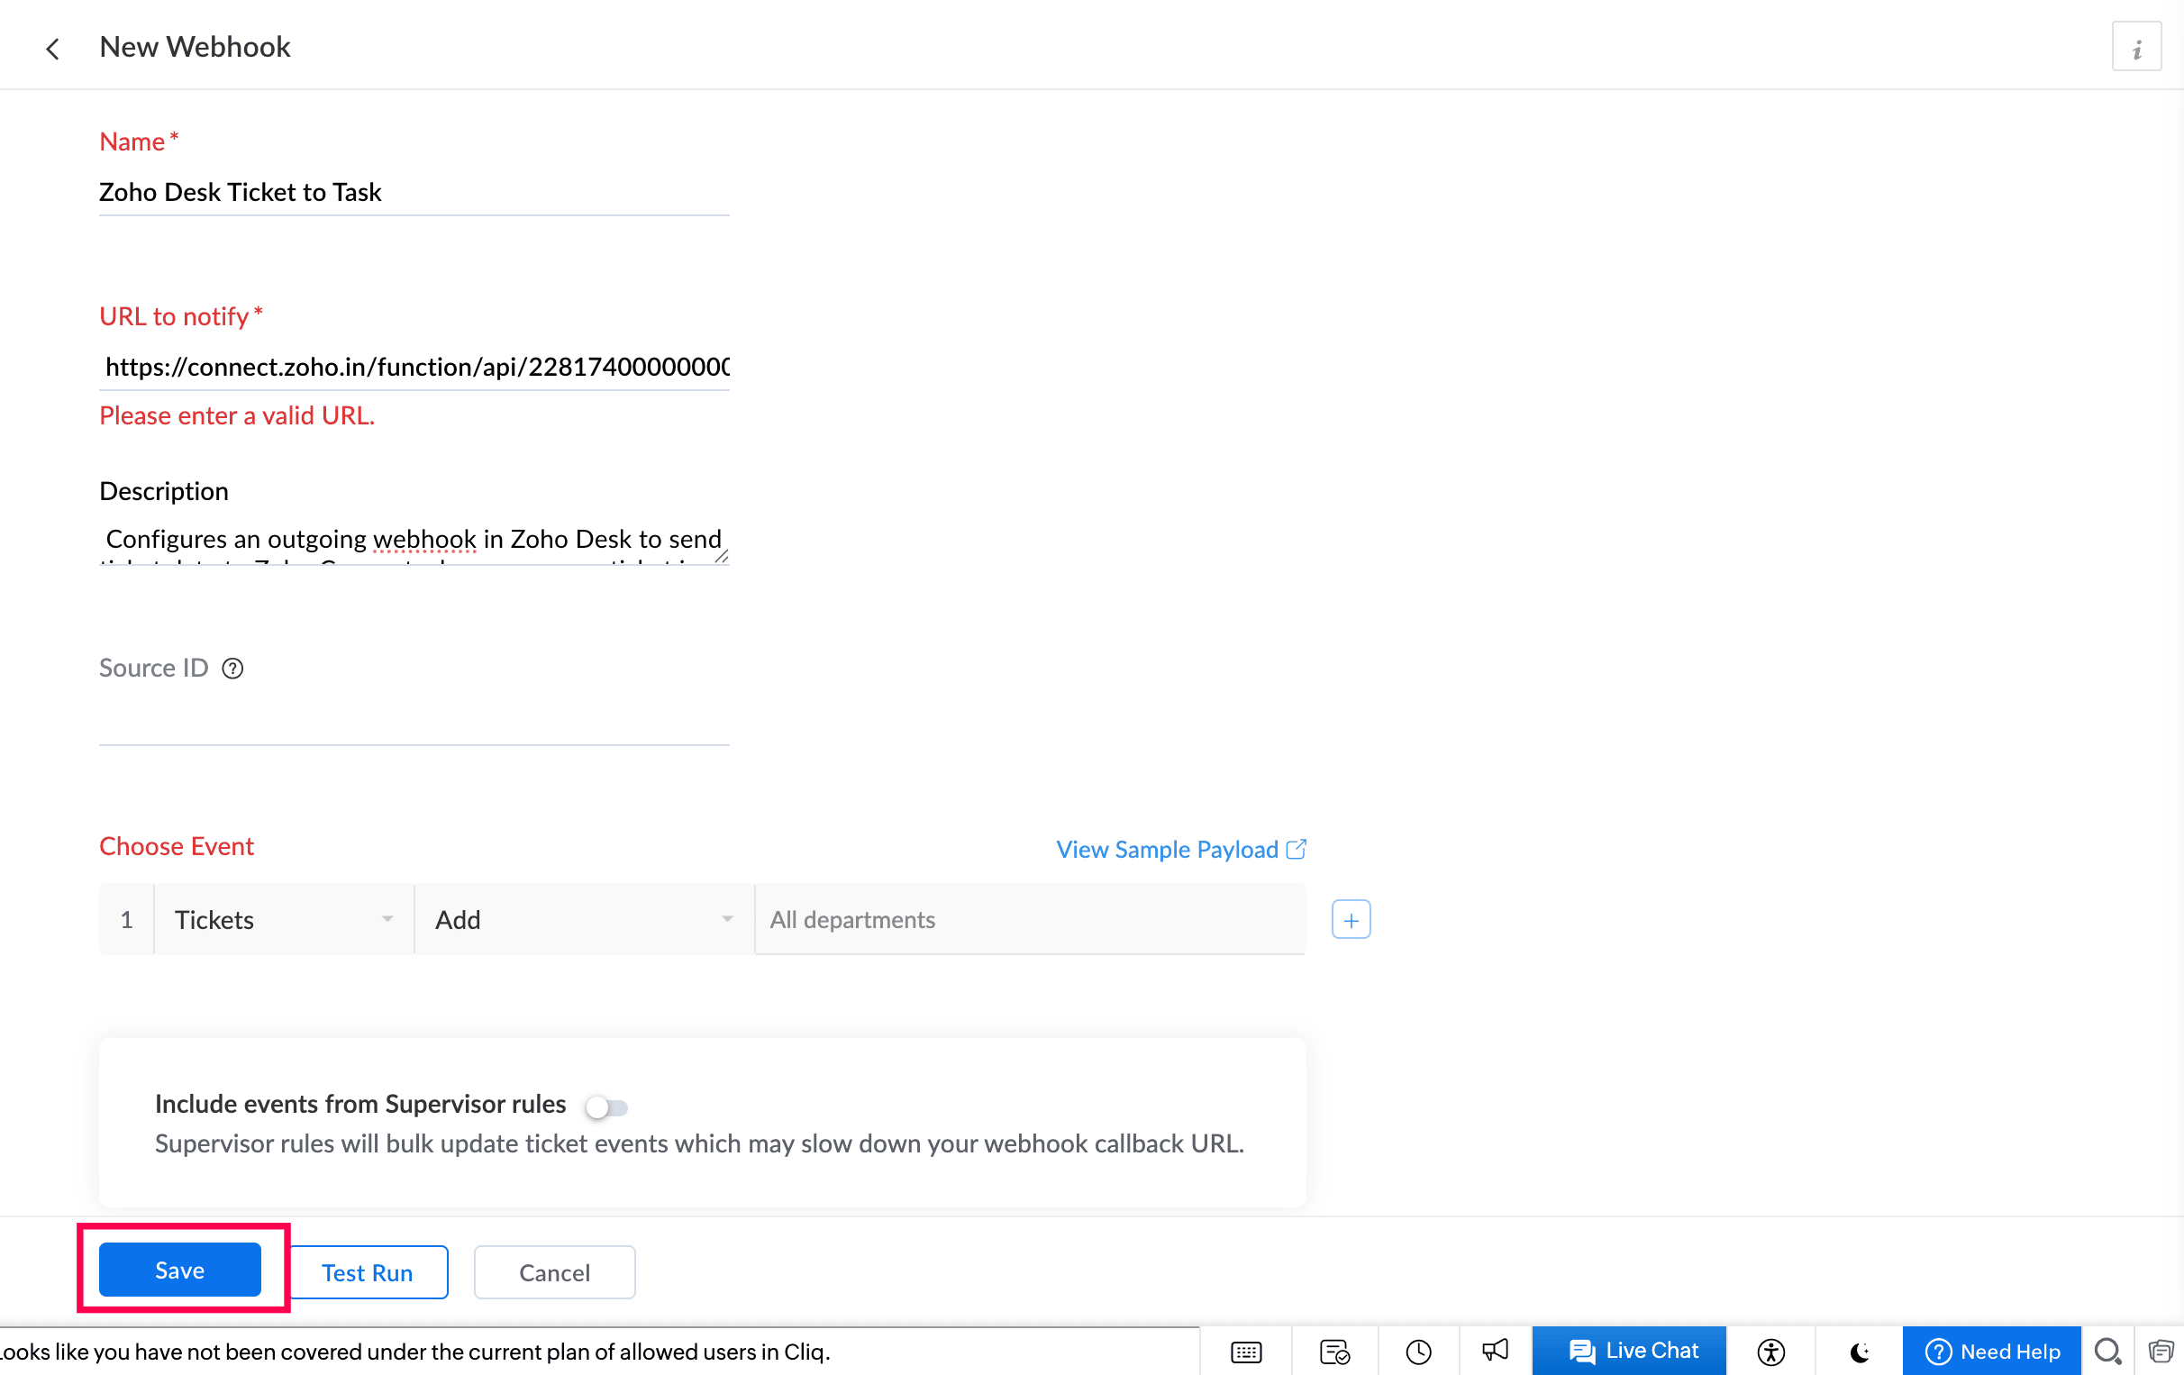Expand the Tickets module dropdown

pos(284,920)
